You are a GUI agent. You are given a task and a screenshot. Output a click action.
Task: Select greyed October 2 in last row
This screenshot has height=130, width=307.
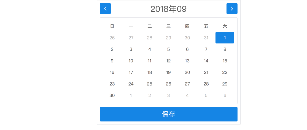click(x=150, y=95)
